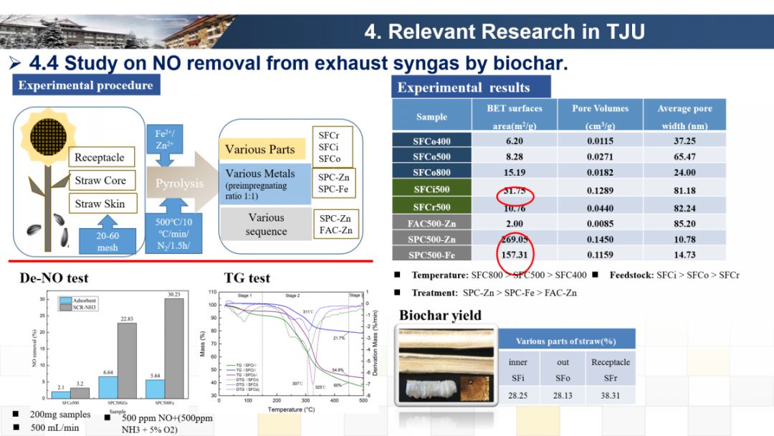Image resolution: width=774 pixels, height=436 pixels.
Task: Click the gray SCR-NH3 legend swatch
Action: [65, 307]
